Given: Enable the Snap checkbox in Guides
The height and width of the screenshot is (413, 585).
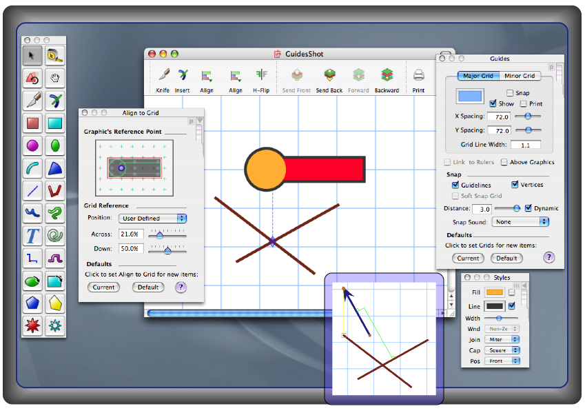Looking at the screenshot, I should click(510, 92).
